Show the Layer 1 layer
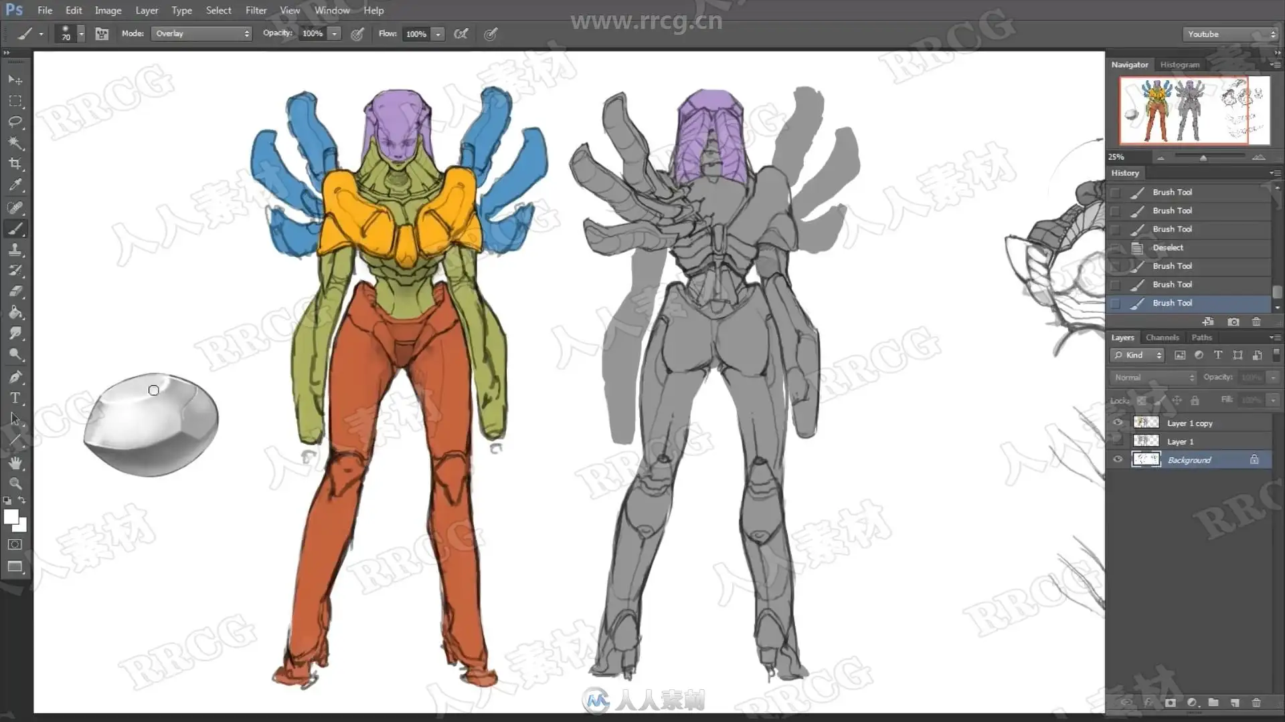The image size is (1285, 722). click(x=1117, y=441)
